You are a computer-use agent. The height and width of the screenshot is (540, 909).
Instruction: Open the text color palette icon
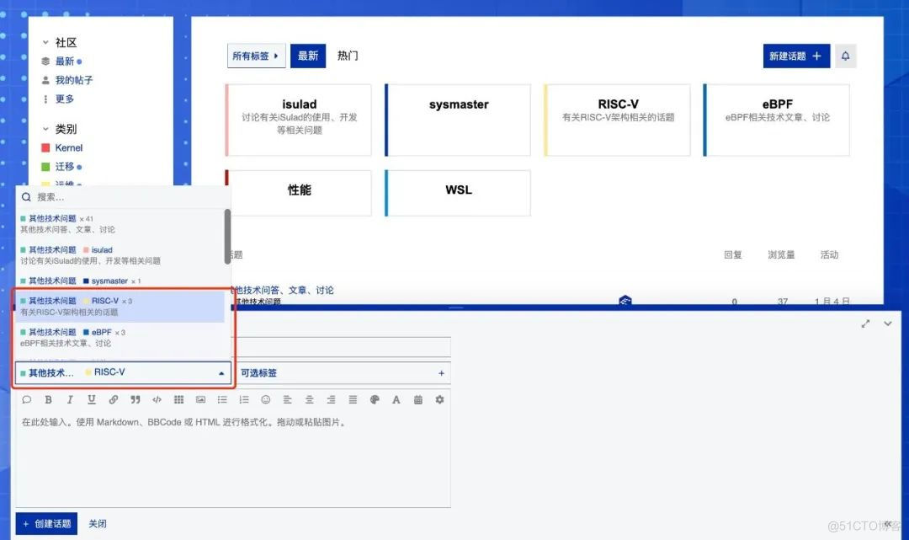pos(375,400)
